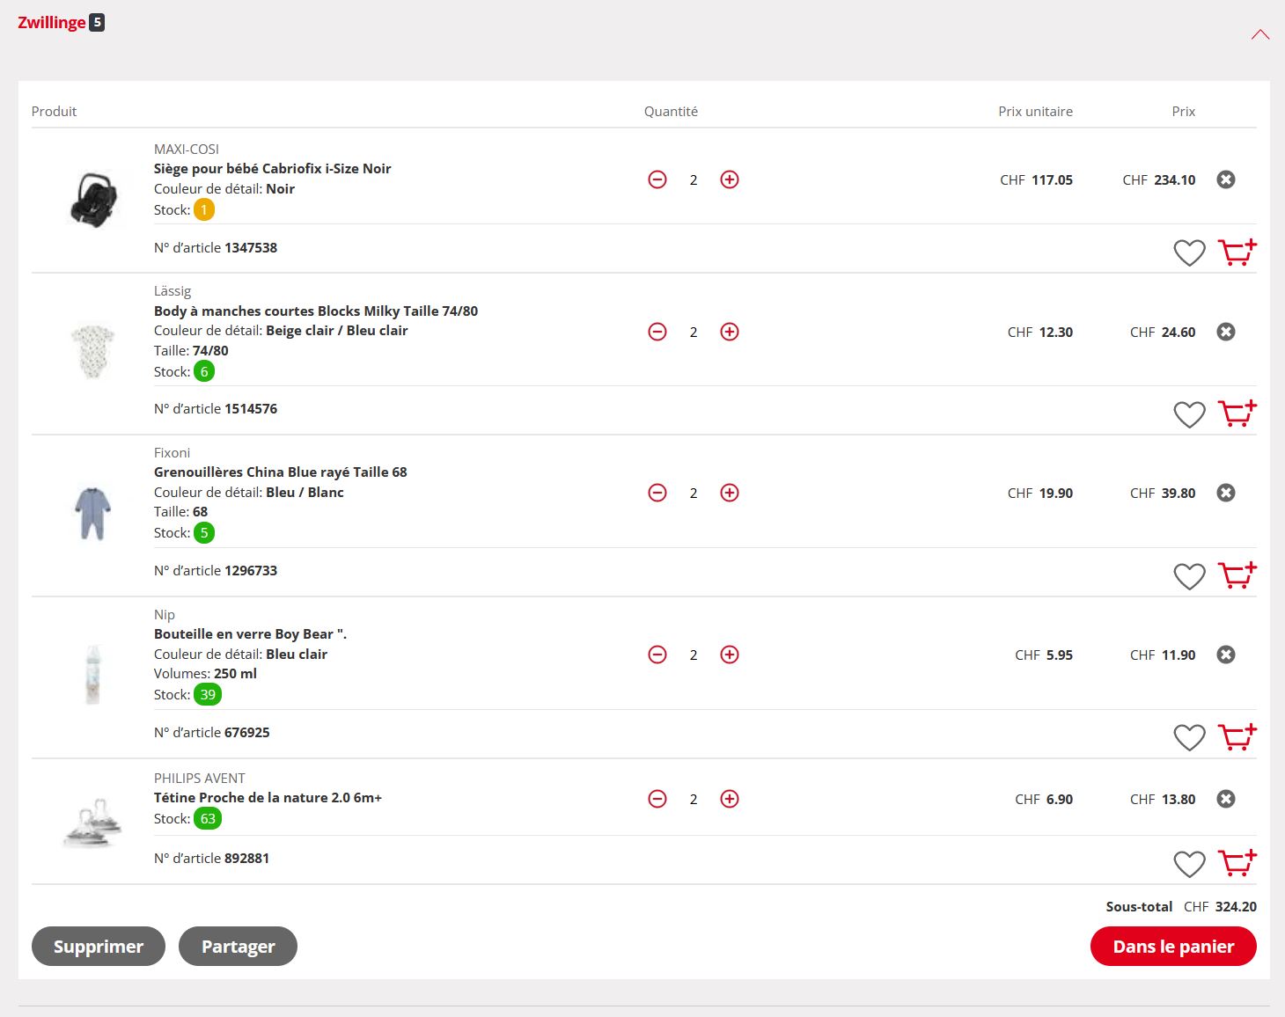The width and height of the screenshot is (1285, 1017).
Task: Increase quantity of Maxi-Cosi Cabriofix seat
Action: (730, 179)
